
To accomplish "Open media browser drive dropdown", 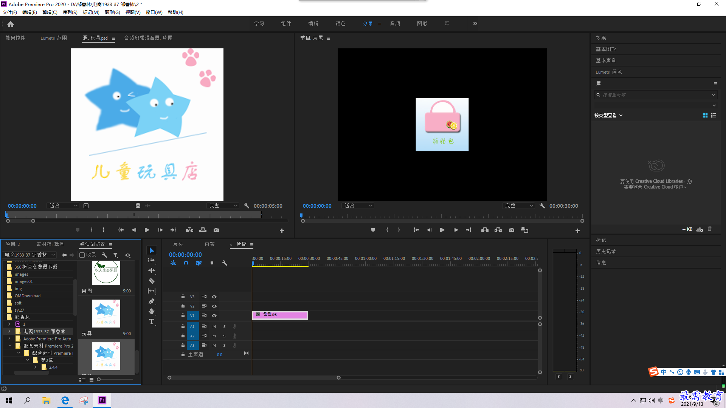I will coord(29,255).
